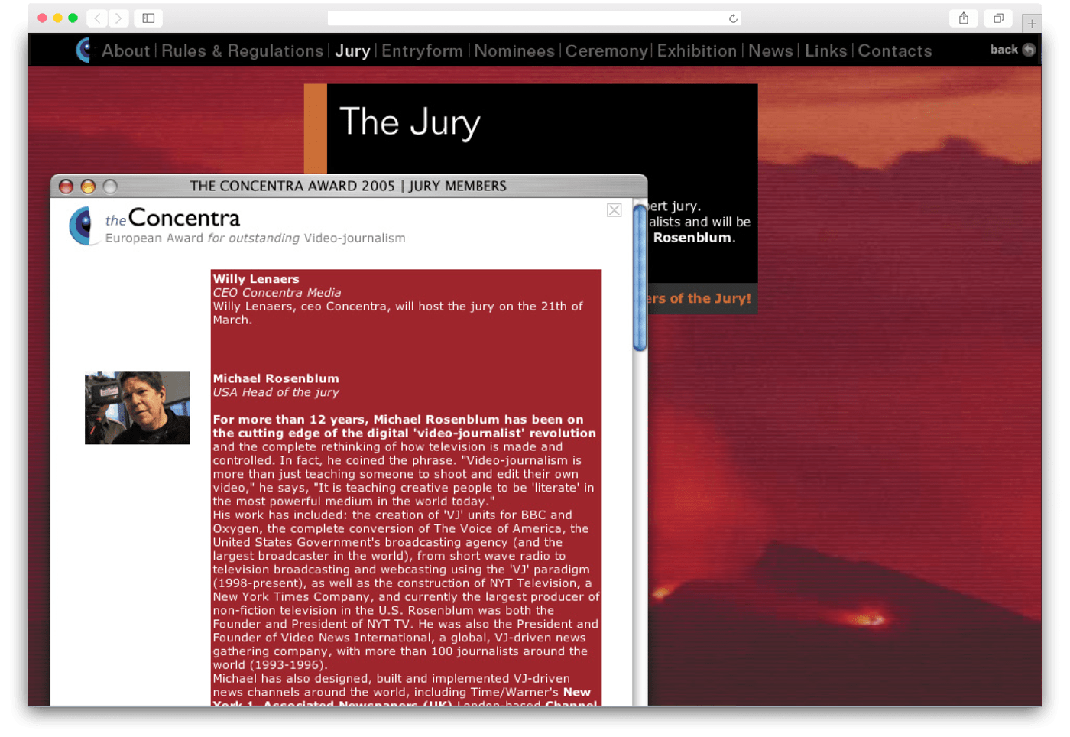Click the site's back arrow link

[1012, 50]
